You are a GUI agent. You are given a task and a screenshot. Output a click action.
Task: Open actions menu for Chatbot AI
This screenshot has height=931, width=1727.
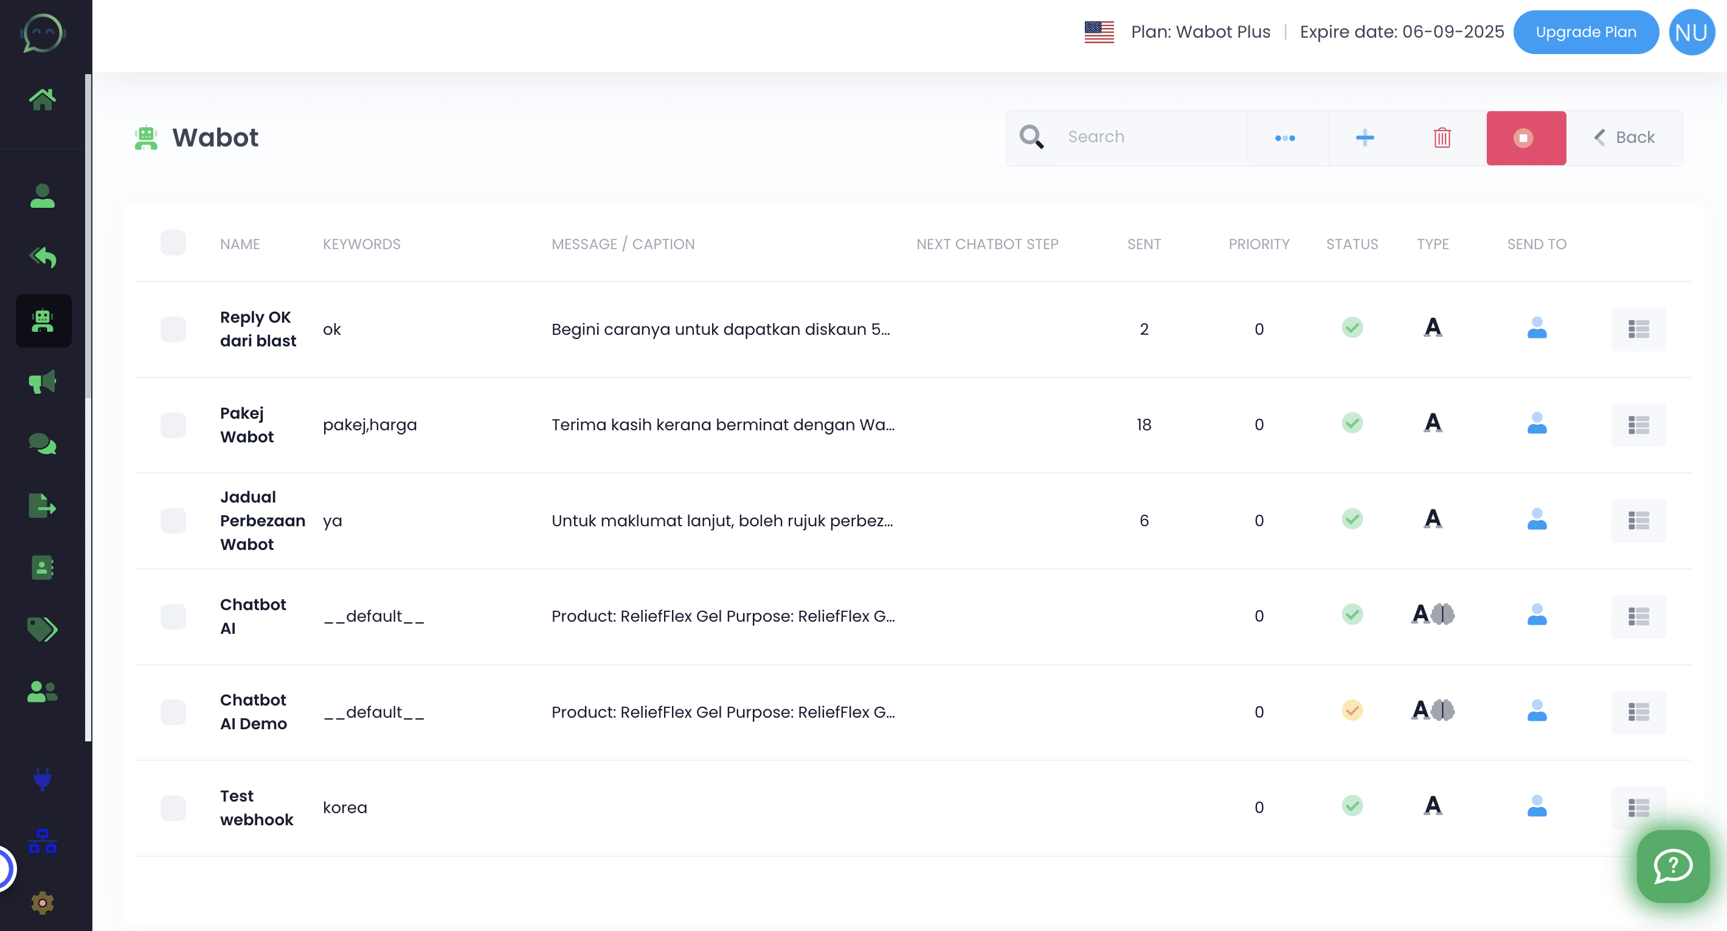[1638, 616]
